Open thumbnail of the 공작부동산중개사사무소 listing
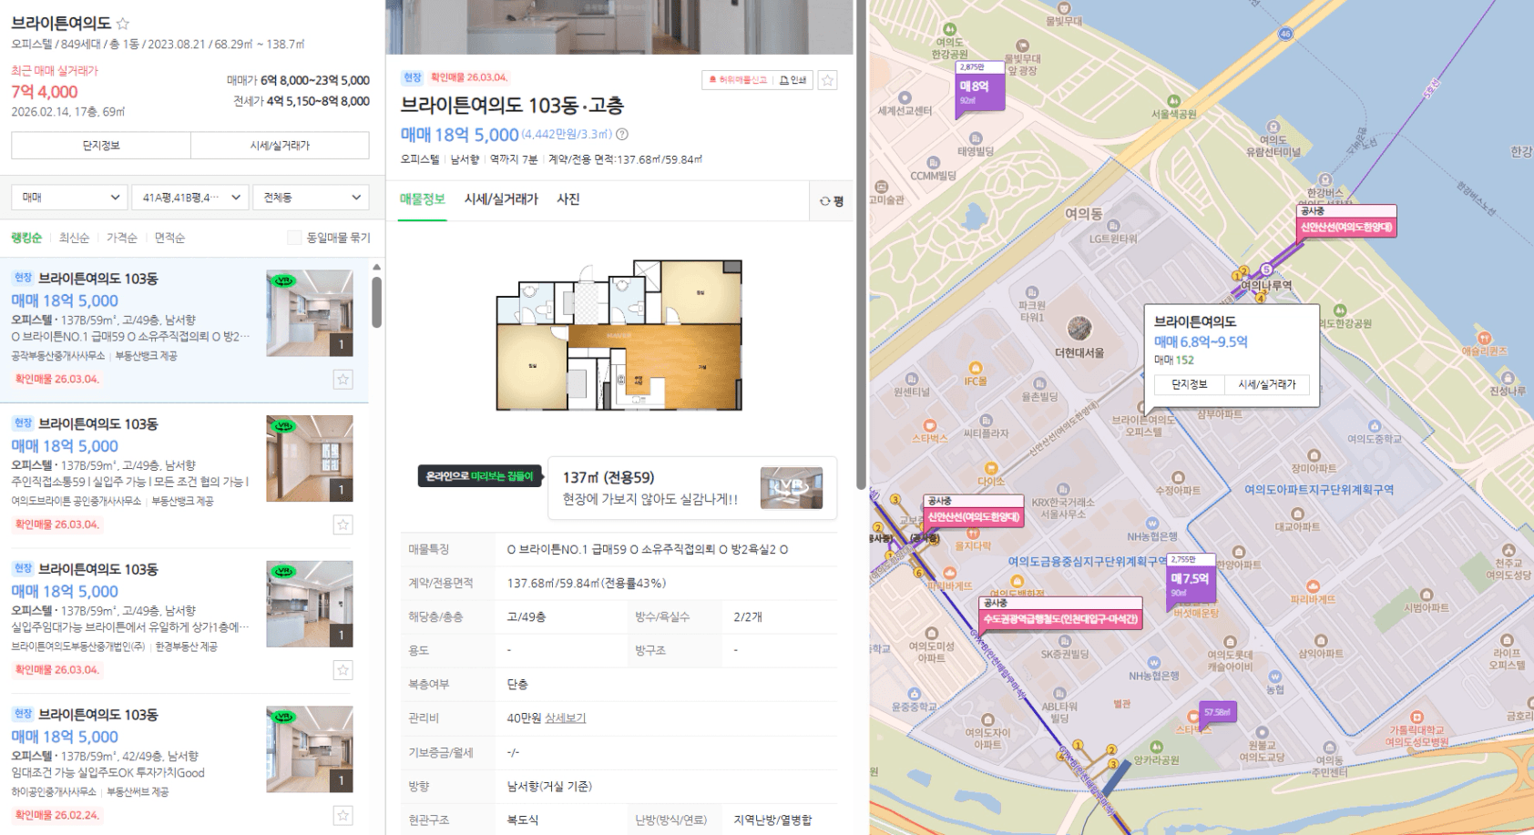1534x835 pixels. pos(310,312)
